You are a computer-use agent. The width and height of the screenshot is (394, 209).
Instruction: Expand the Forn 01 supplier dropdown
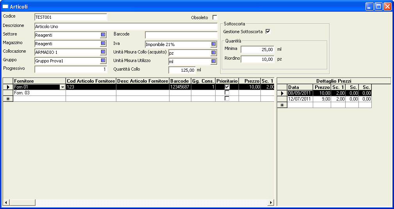(x=62, y=87)
